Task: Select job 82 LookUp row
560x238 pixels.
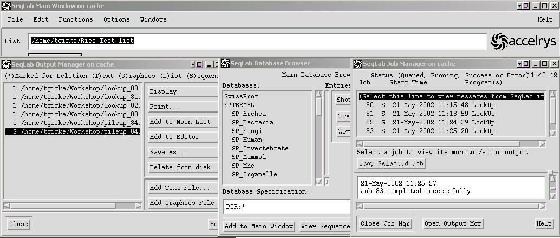Action: tap(452, 122)
